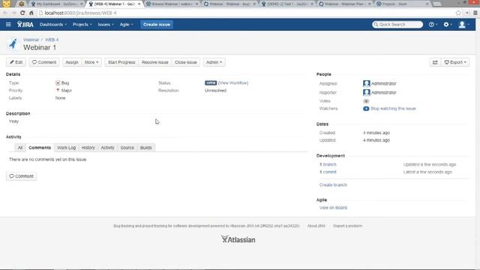Click Resolve Issue button
The image size is (480, 270).
(x=155, y=62)
